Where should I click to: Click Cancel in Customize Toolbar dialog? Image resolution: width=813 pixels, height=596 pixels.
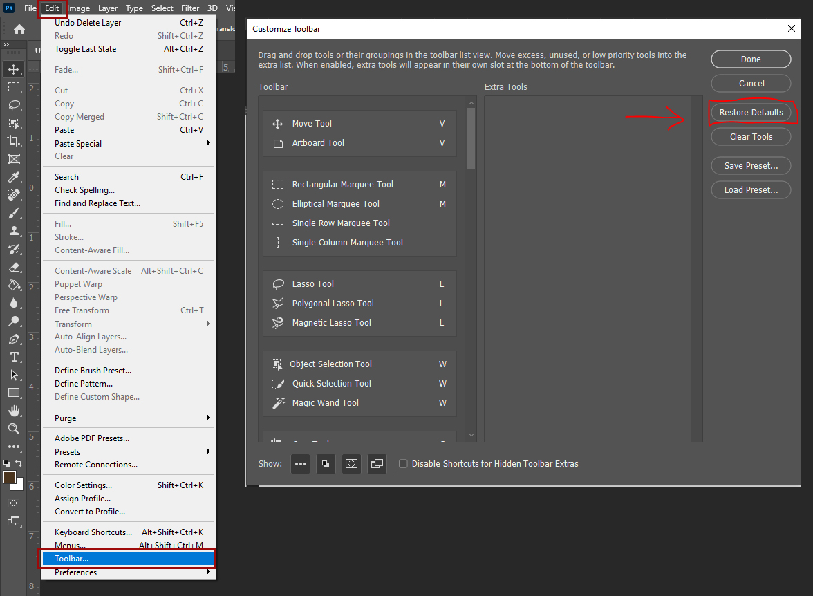pos(751,83)
